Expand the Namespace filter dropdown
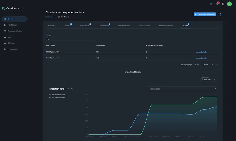The height and width of the screenshot is (141, 236). click(x=183, y=89)
